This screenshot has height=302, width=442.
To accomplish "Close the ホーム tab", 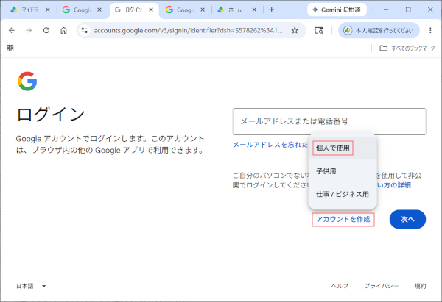I will tap(254, 10).
